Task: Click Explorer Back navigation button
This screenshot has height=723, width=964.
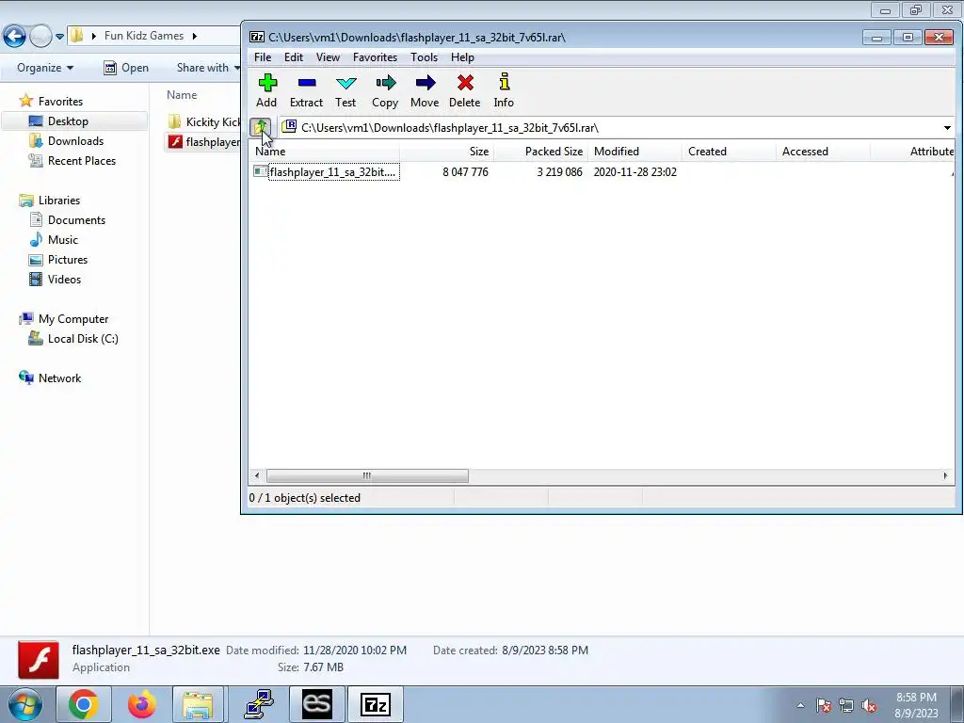Action: (x=15, y=37)
